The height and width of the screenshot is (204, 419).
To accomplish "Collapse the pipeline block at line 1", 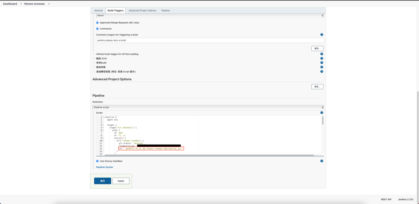I will click(x=103, y=117).
